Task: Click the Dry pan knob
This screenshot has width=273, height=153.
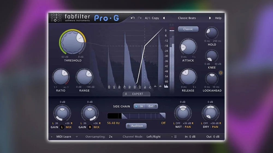Action: click(210, 113)
